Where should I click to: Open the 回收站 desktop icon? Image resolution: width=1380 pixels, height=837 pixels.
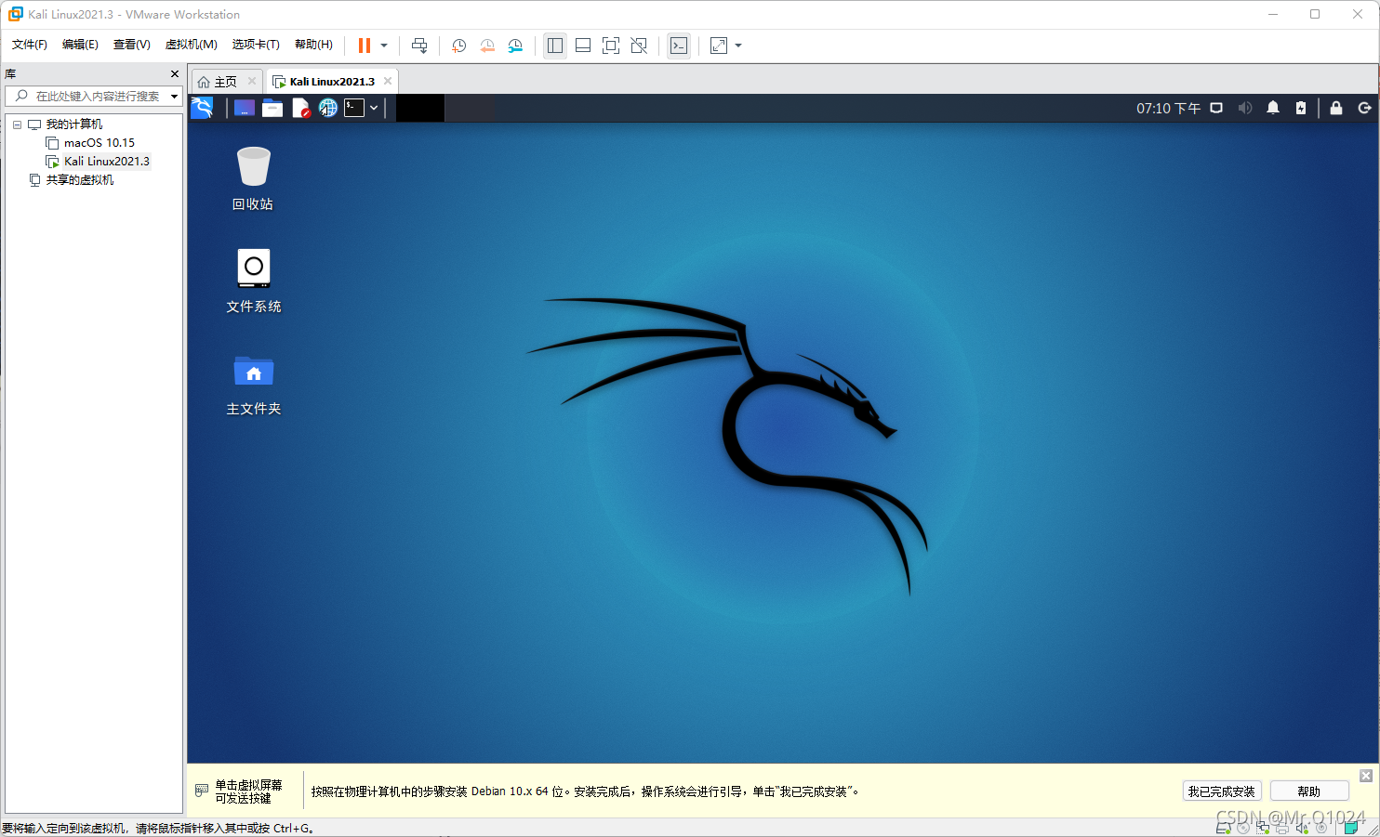click(253, 178)
